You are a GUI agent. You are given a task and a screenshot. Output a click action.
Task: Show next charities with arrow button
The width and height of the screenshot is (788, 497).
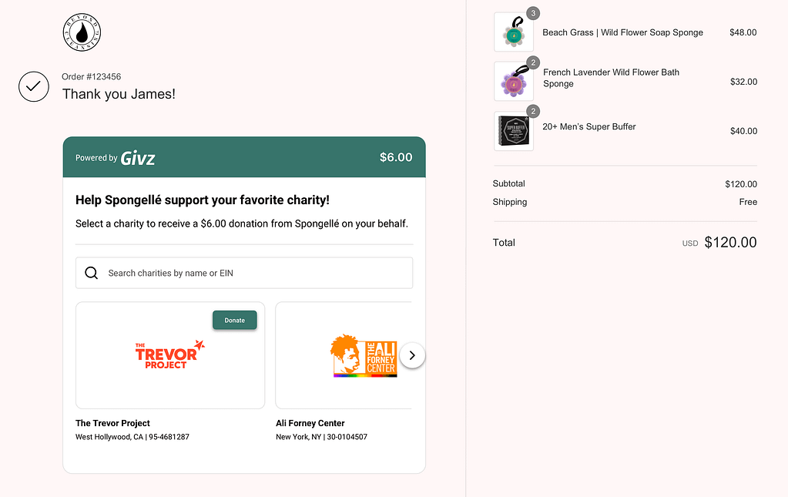[412, 355]
